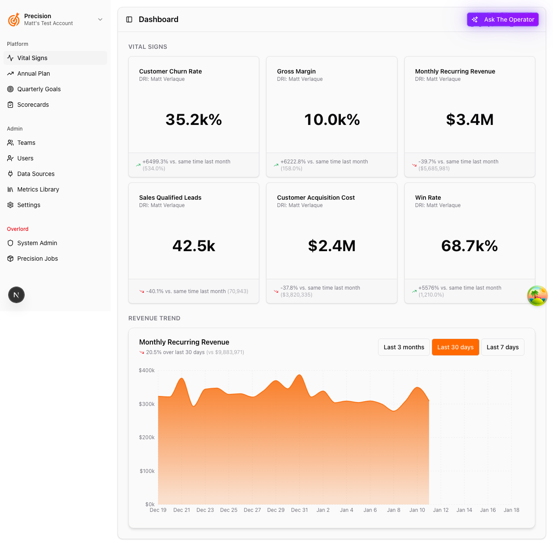Viewport: 553px width, 546px height.
Task: Collapse the sidebar with the panel icon
Action: pyautogui.click(x=129, y=19)
